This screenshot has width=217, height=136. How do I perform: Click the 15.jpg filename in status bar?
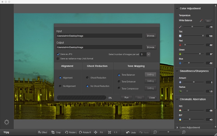6,132
